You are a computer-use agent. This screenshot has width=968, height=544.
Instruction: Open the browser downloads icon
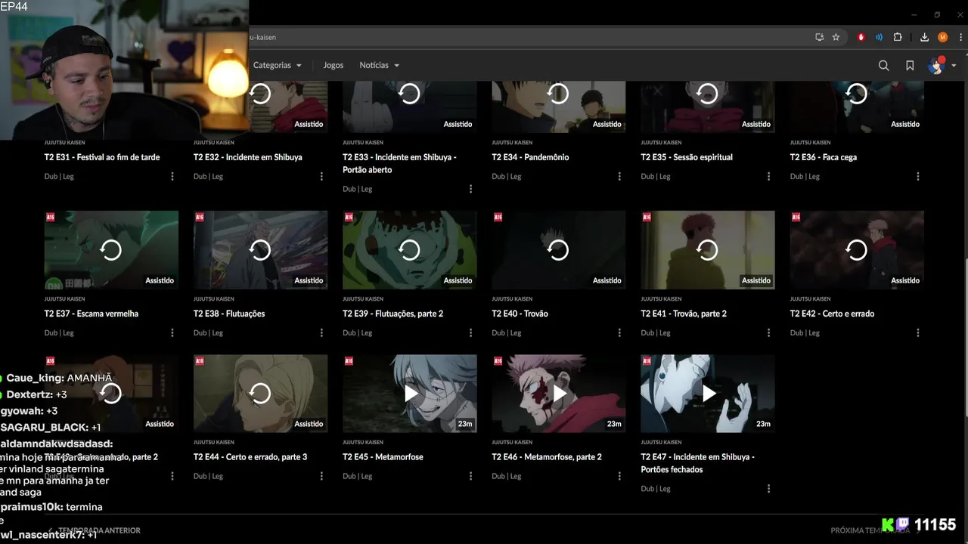tap(924, 37)
